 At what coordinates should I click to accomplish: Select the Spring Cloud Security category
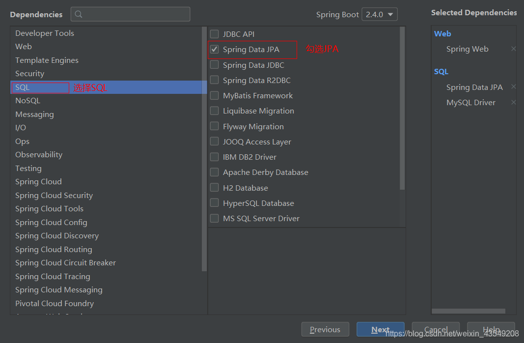106,195
